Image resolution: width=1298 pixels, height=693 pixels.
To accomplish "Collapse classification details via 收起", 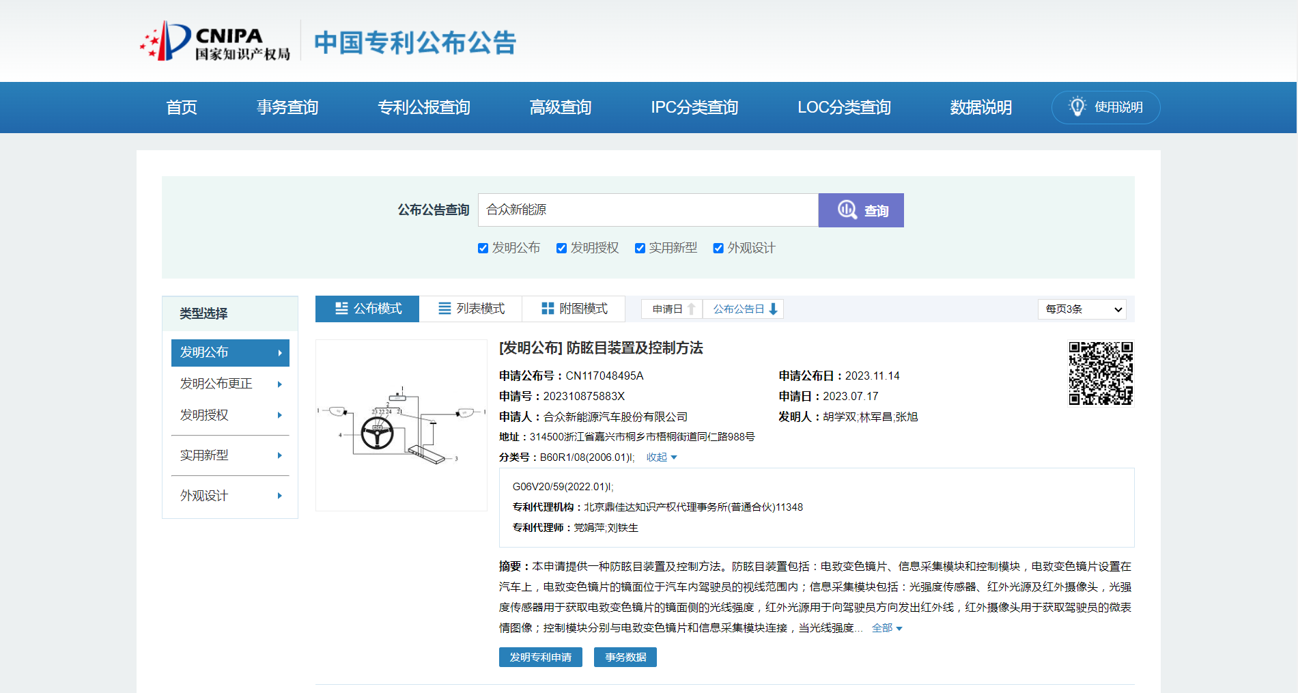I will click(x=662, y=457).
